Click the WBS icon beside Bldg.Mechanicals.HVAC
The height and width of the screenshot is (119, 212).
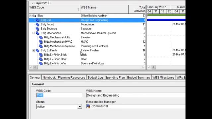coord(41,42)
